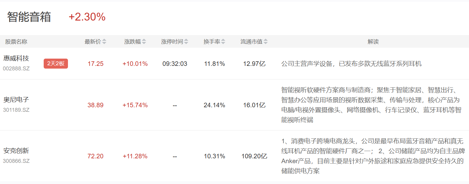This screenshot has width=469, height=184.
Task: Click the sort arrows beside 涨停时间
Action: (186, 42)
